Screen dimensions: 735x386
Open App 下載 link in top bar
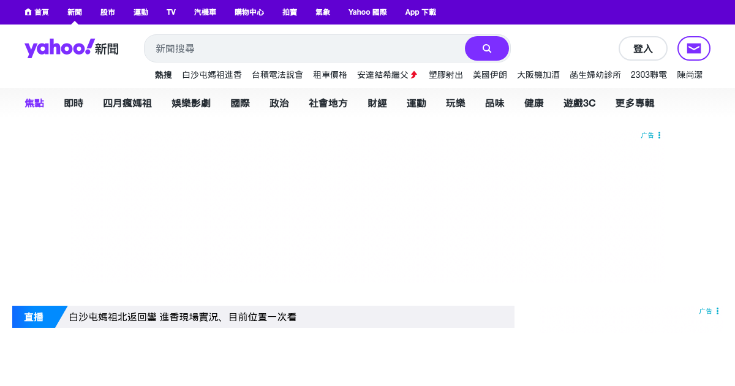pyautogui.click(x=420, y=12)
